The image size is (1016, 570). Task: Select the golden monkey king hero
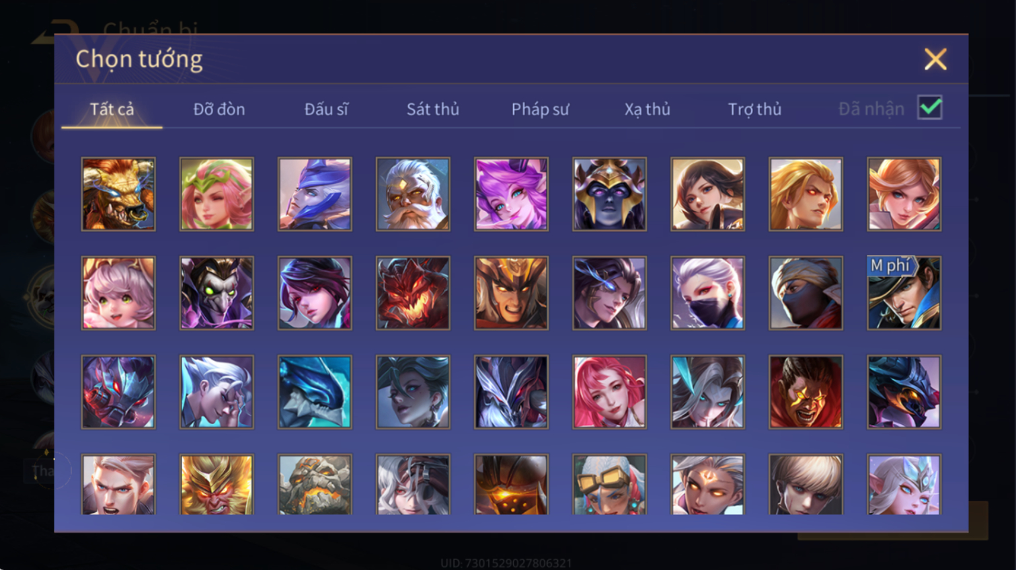(x=217, y=485)
